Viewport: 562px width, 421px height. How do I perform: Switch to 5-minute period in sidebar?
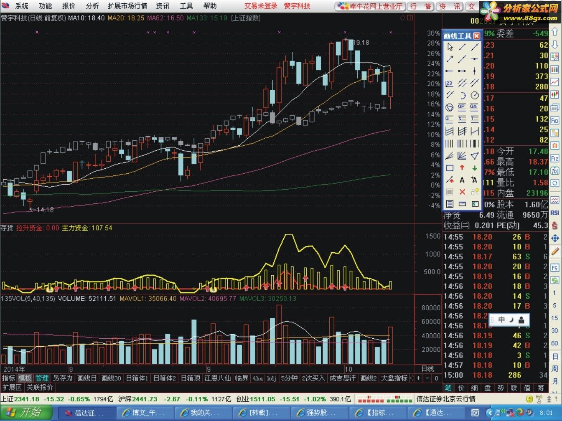point(555,305)
